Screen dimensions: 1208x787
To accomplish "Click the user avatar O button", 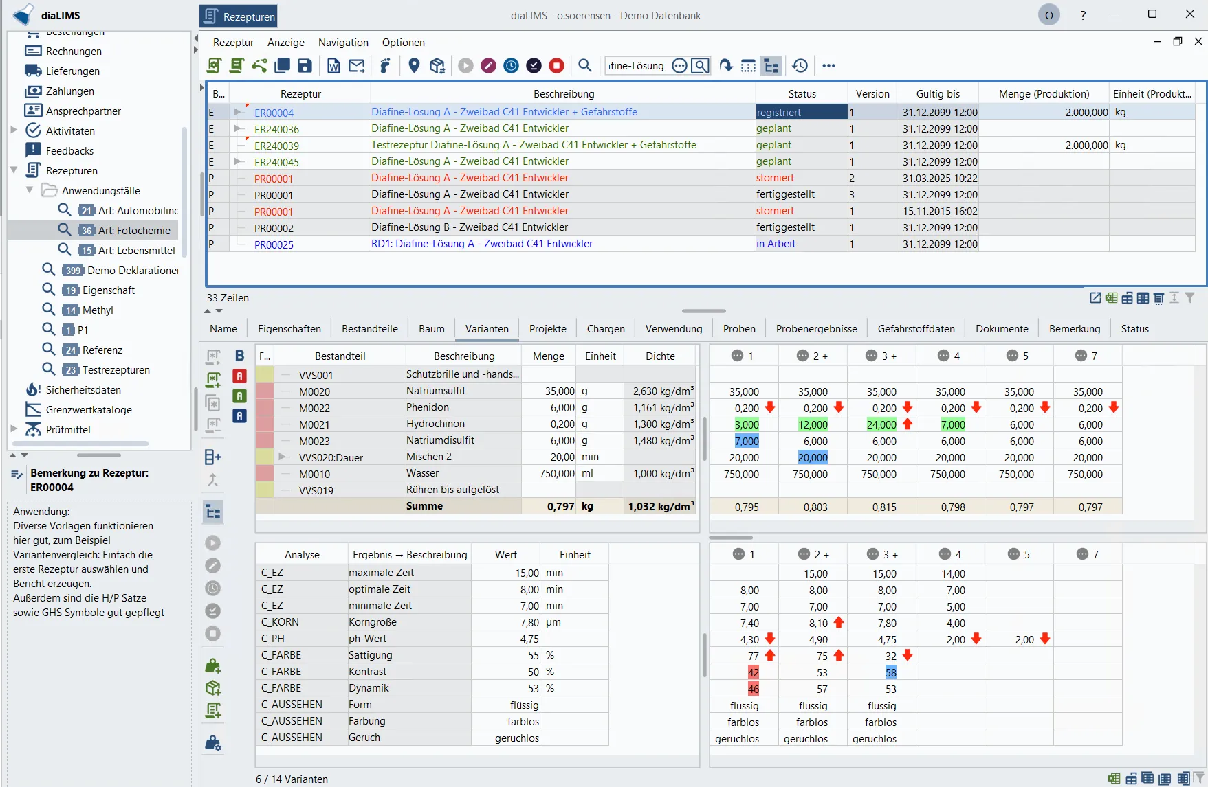I will 1048,15.
